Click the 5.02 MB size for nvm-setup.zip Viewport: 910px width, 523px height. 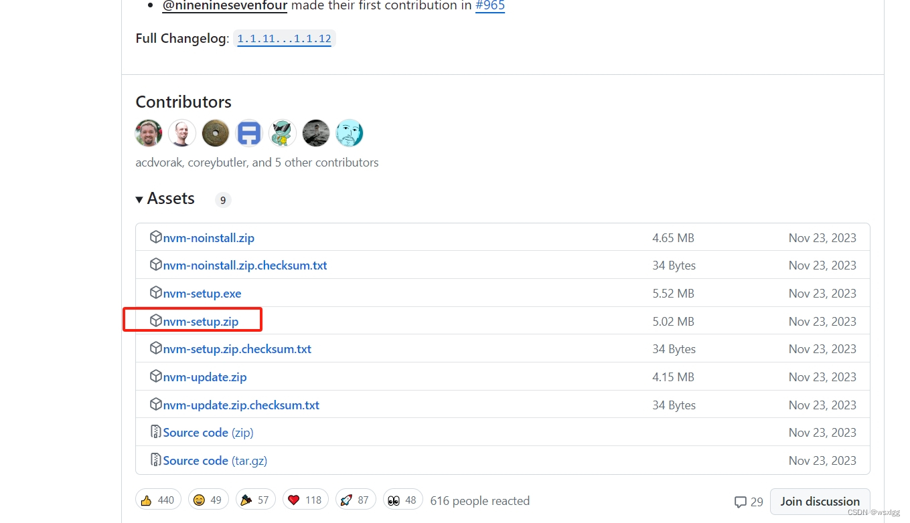(x=674, y=322)
